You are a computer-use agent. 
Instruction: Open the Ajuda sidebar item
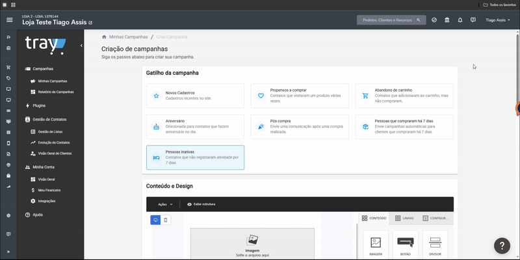click(x=34, y=214)
